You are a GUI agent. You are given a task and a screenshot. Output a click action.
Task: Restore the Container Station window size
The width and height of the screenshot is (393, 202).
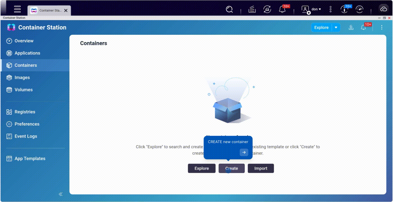(384, 18)
